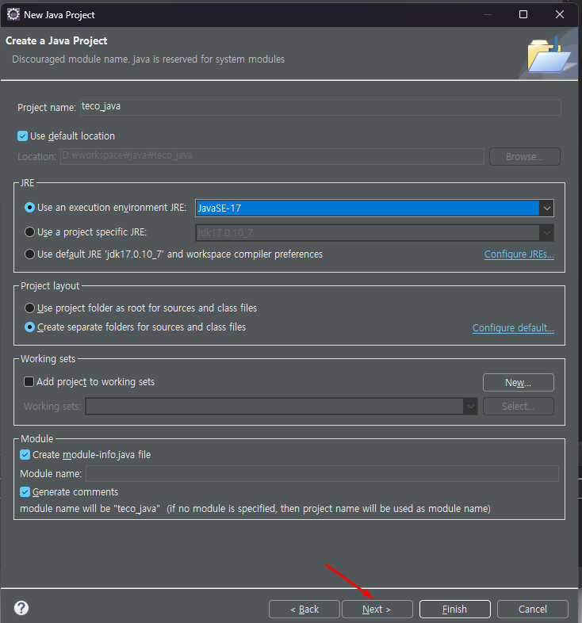Image resolution: width=582 pixels, height=623 pixels.
Task: Click the Select working sets button
Action: (x=519, y=406)
